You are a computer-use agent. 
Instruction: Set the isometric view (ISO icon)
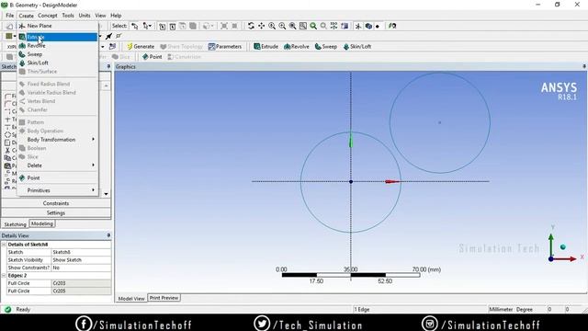[x=334, y=26]
